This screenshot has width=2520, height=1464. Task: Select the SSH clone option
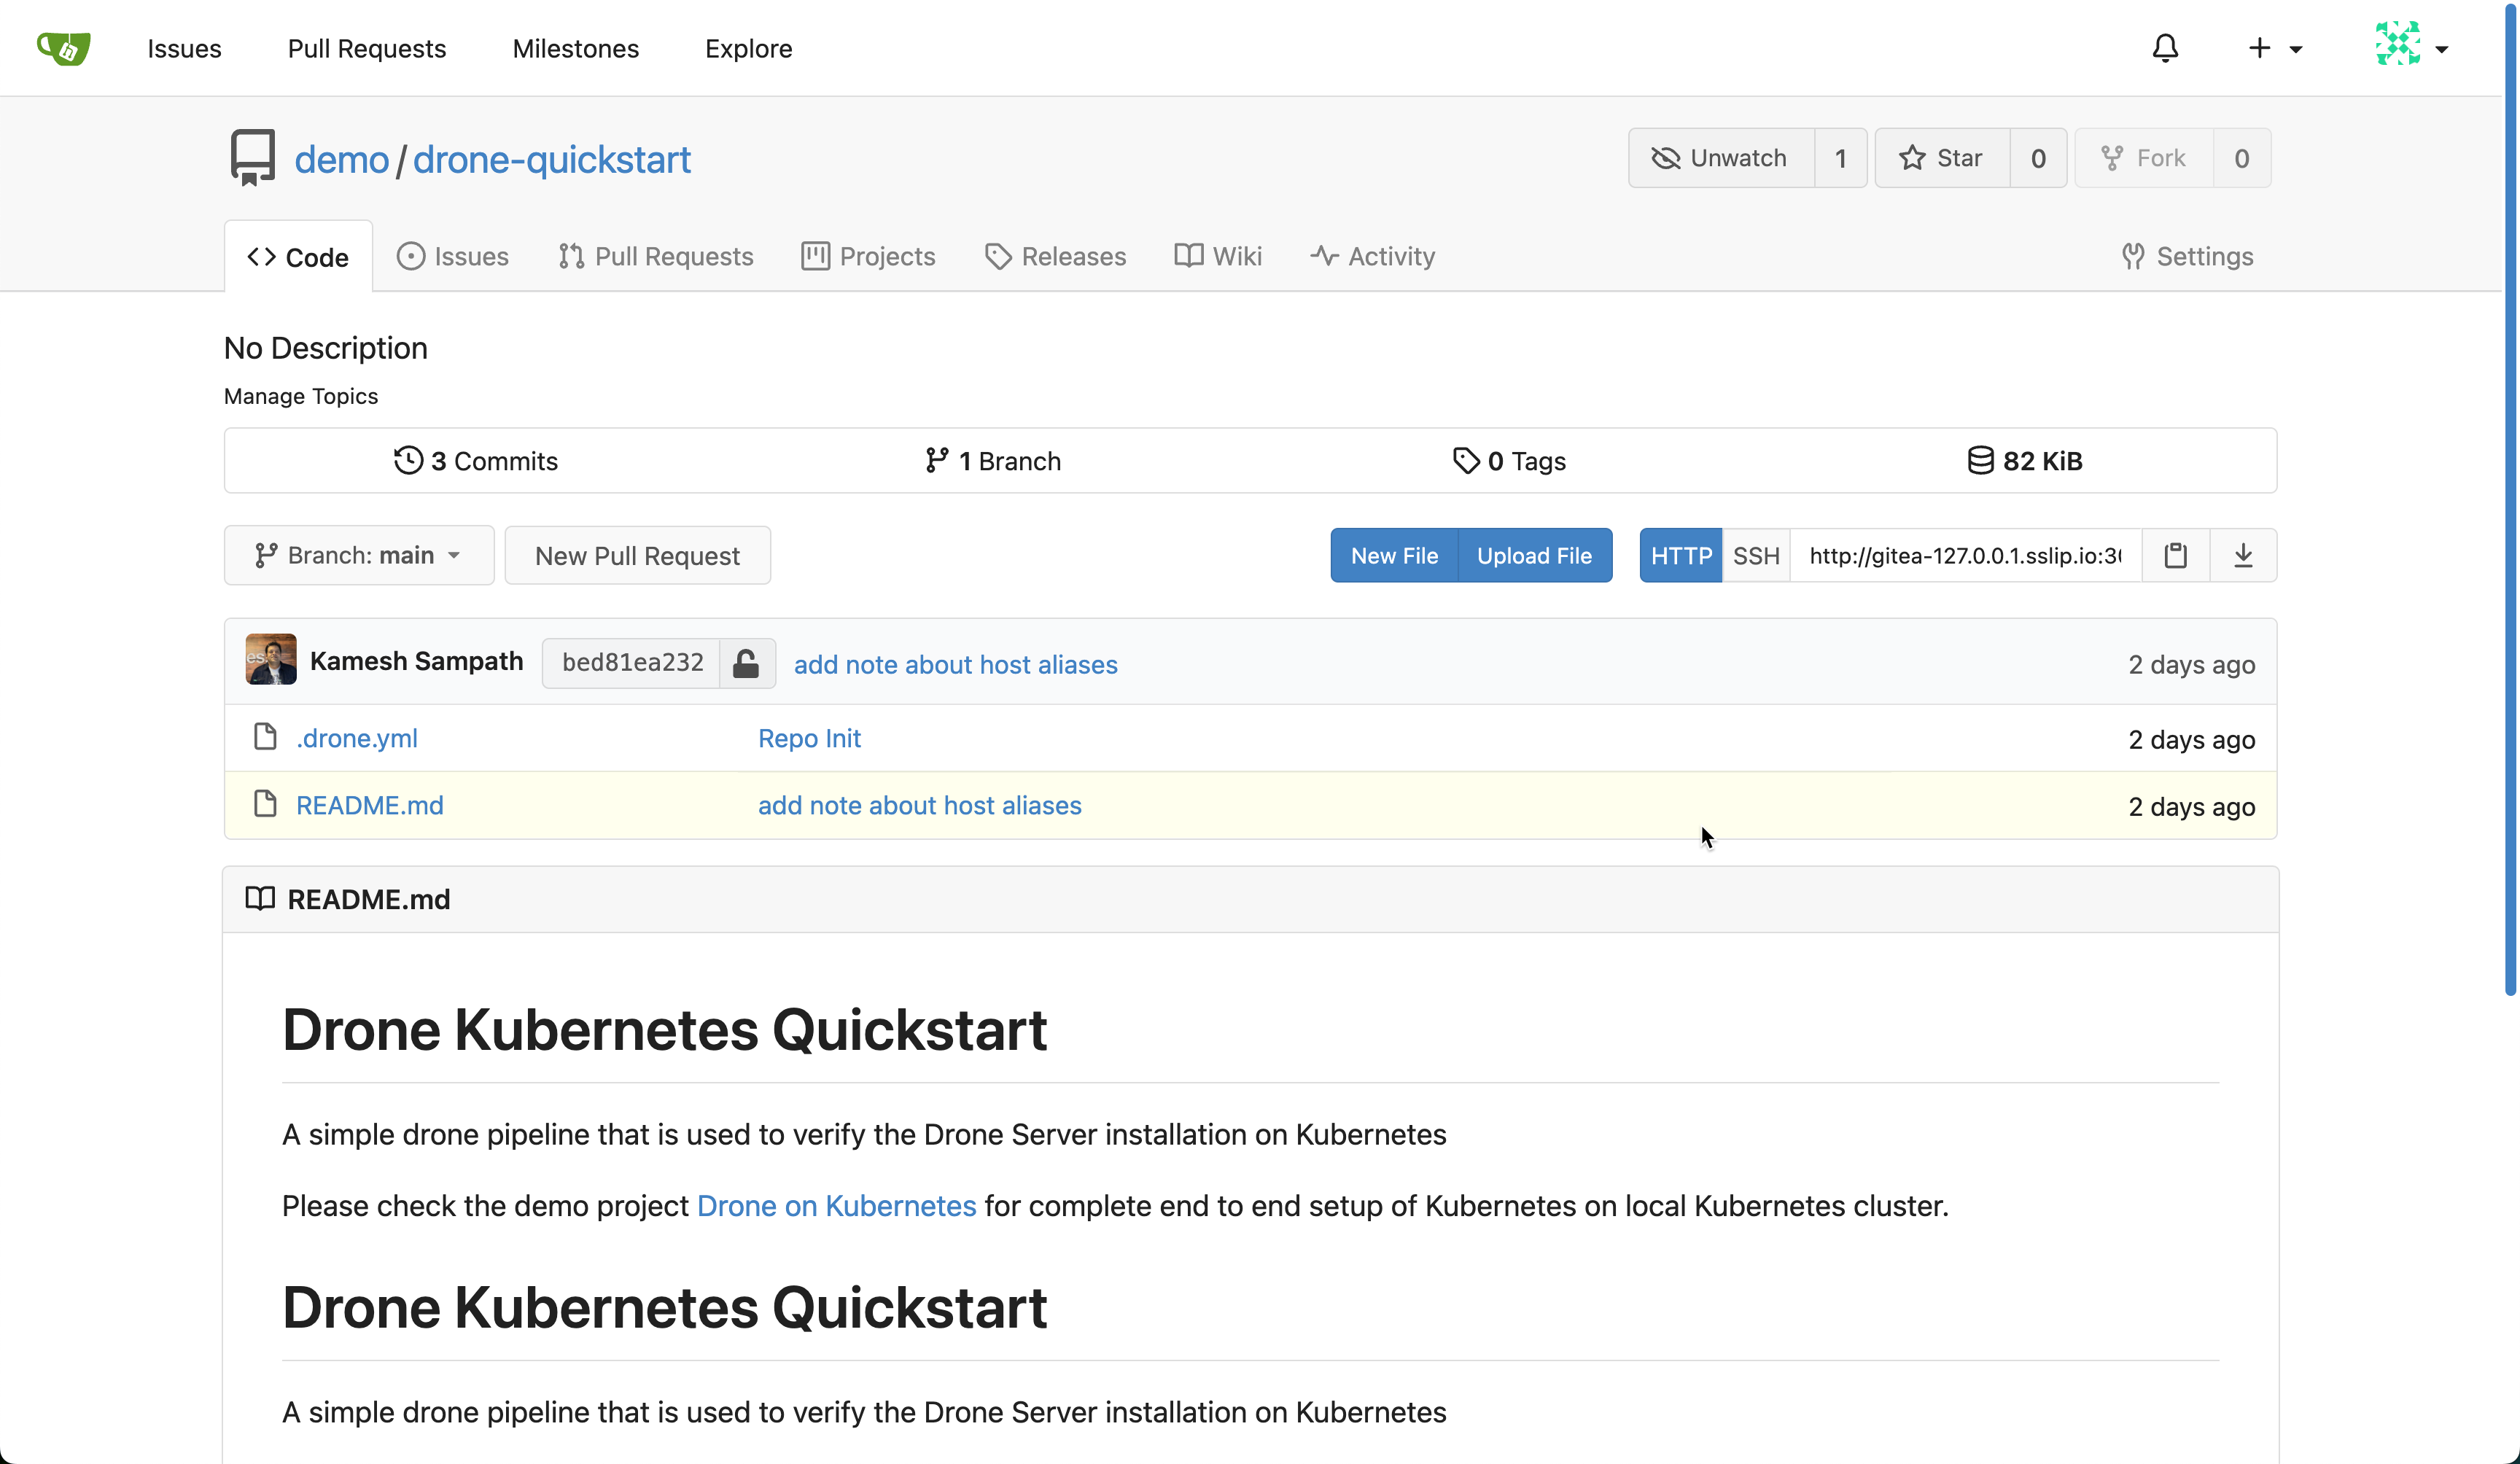point(1756,555)
